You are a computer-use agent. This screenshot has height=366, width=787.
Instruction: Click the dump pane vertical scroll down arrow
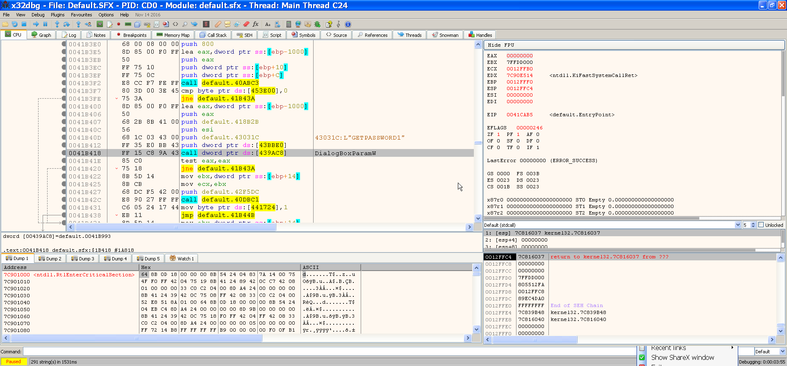pos(476,329)
